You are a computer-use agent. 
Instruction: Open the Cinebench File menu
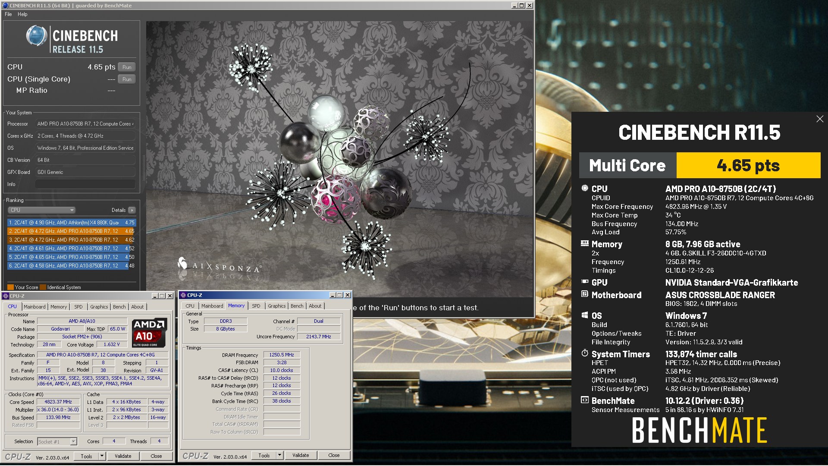(x=8, y=14)
